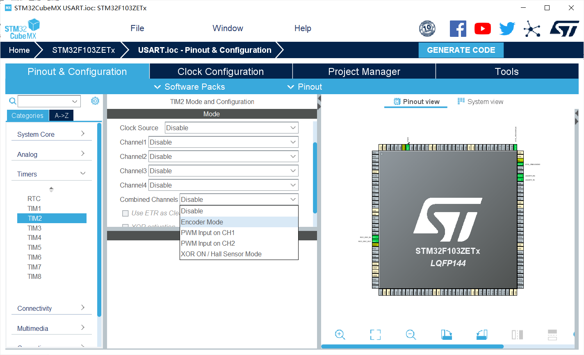Image resolution: width=584 pixels, height=355 pixels.
Task: Switch to Project Manager tab
Action: pyautogui.click(x=364, y=71)
